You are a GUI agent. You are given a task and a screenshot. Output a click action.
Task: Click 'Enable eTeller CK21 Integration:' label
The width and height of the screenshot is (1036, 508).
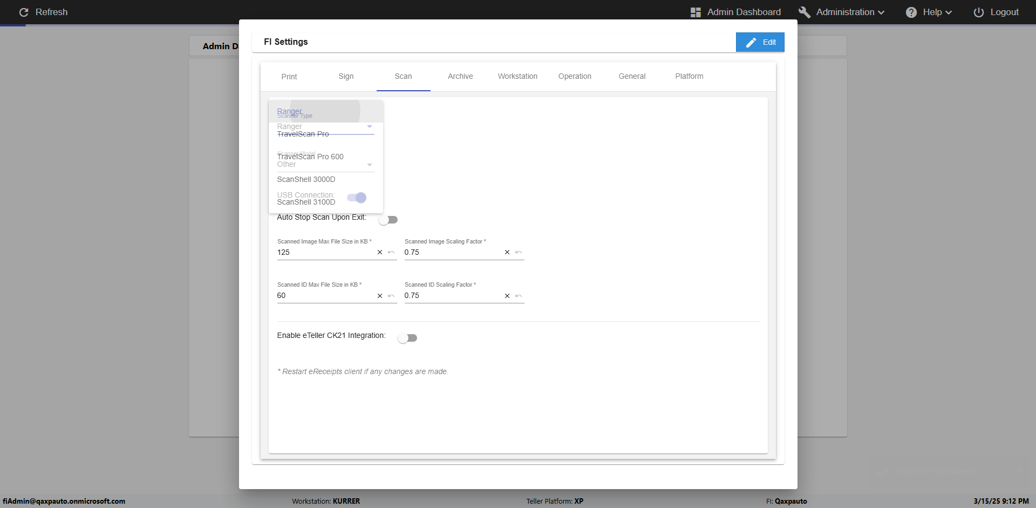click(331, 335)
